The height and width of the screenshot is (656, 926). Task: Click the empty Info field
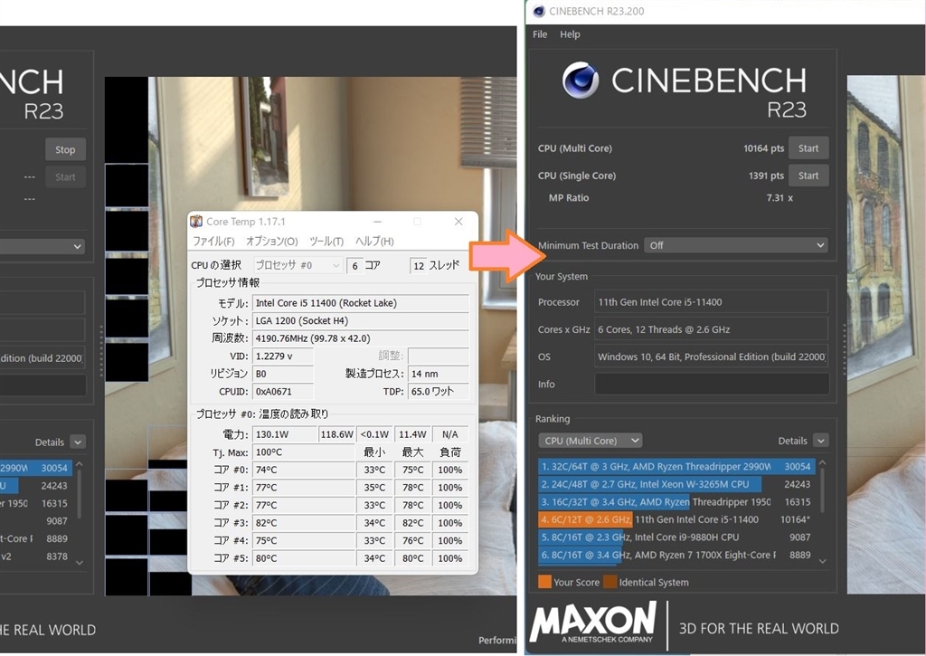click(711, 384)
